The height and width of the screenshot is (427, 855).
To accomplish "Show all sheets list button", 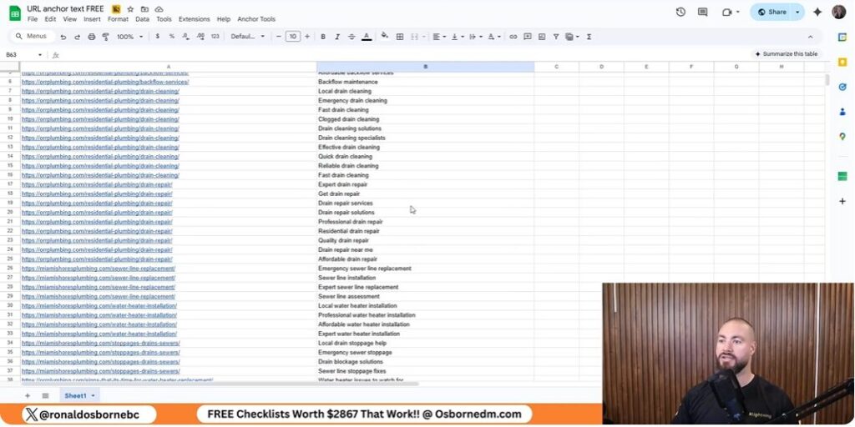I will 45,396.
